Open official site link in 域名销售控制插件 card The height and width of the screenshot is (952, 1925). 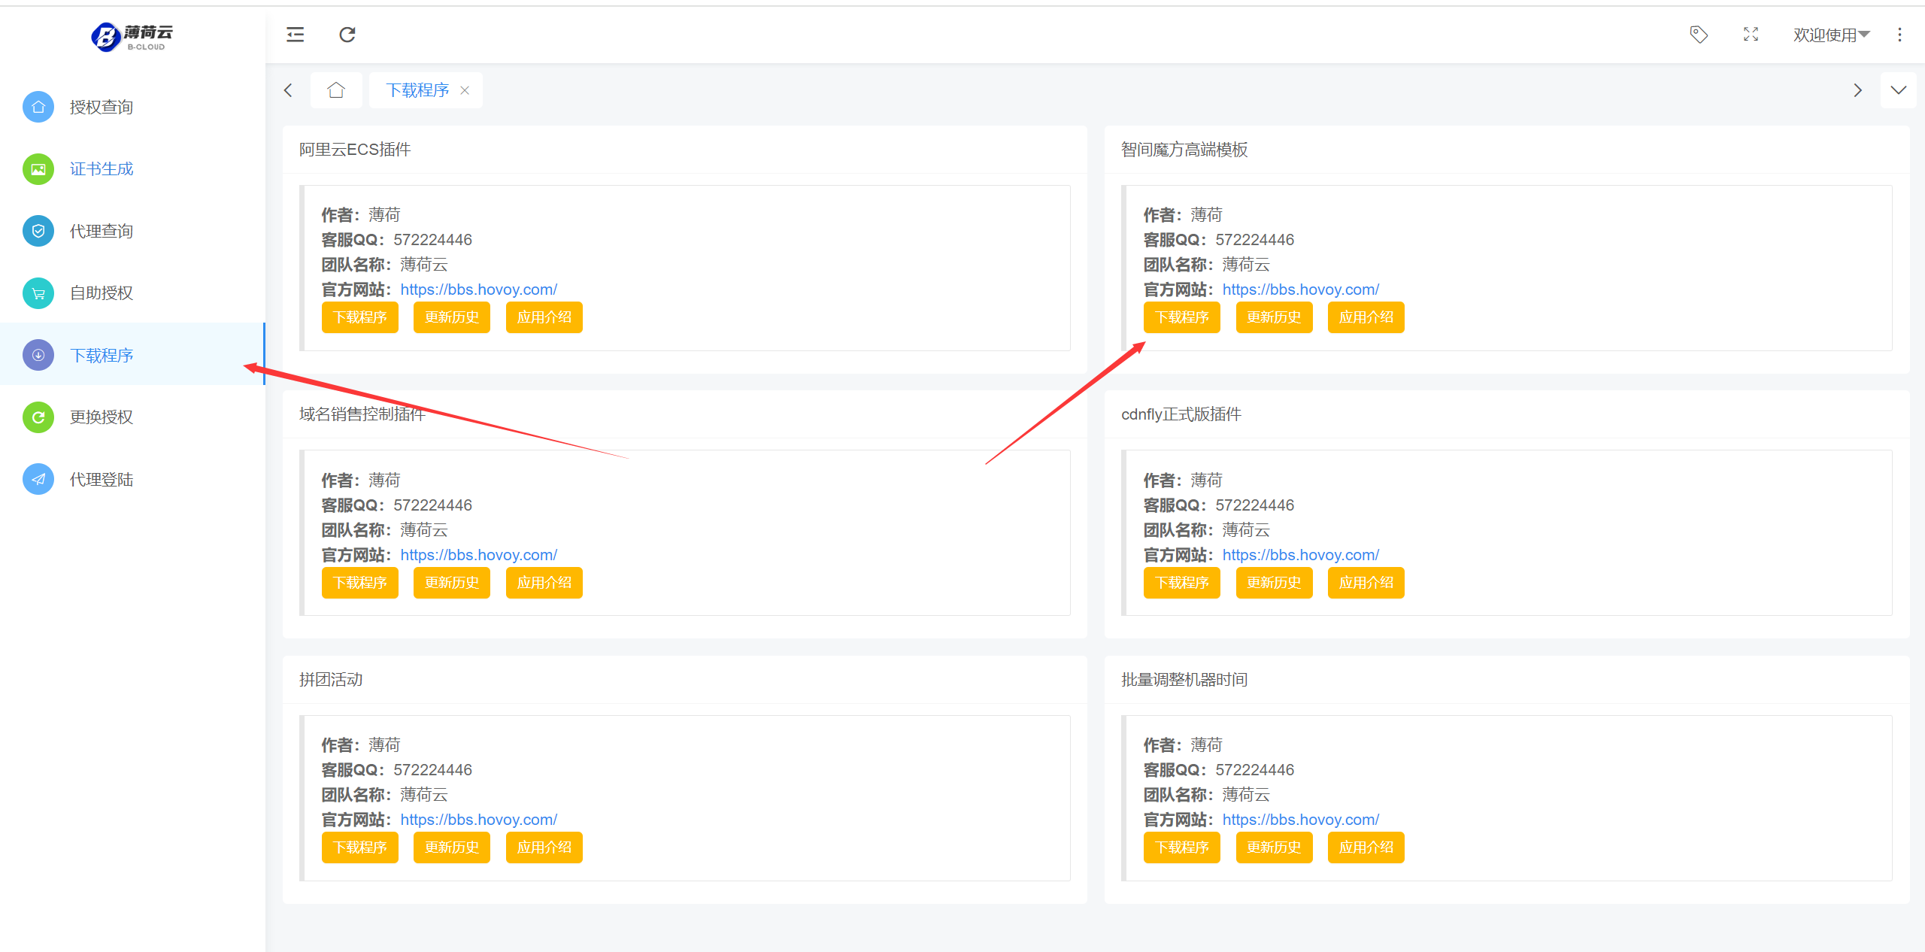click(x=479, y=555)
